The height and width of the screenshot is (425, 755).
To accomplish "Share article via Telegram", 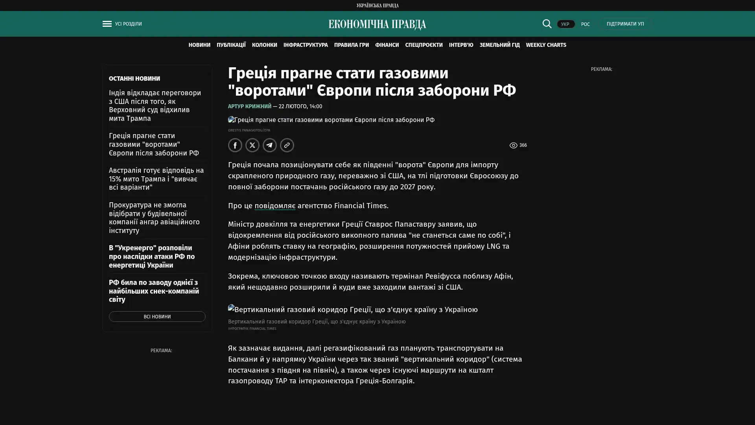I will tap(269, 145).
